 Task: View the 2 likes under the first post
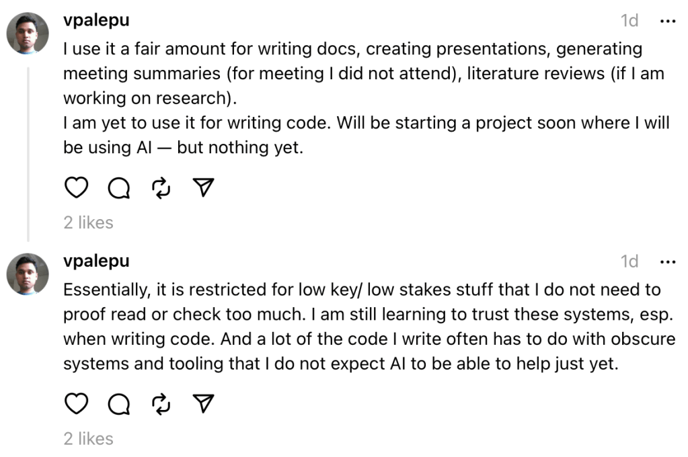pyautogui.click(x=88, y=222)
